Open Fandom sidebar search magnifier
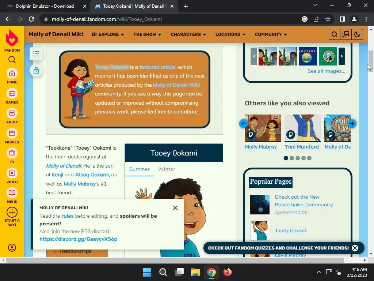The image size is (374, 281). point(12,60)
